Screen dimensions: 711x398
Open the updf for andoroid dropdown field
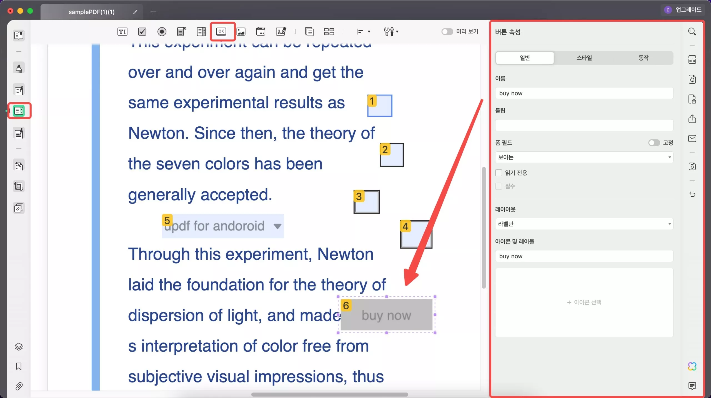[x=223, y=226]
